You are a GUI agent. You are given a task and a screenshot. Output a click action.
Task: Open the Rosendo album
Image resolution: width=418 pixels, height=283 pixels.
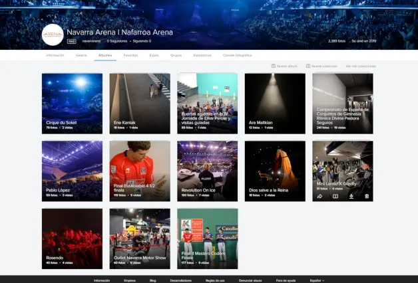pos(72,238)
